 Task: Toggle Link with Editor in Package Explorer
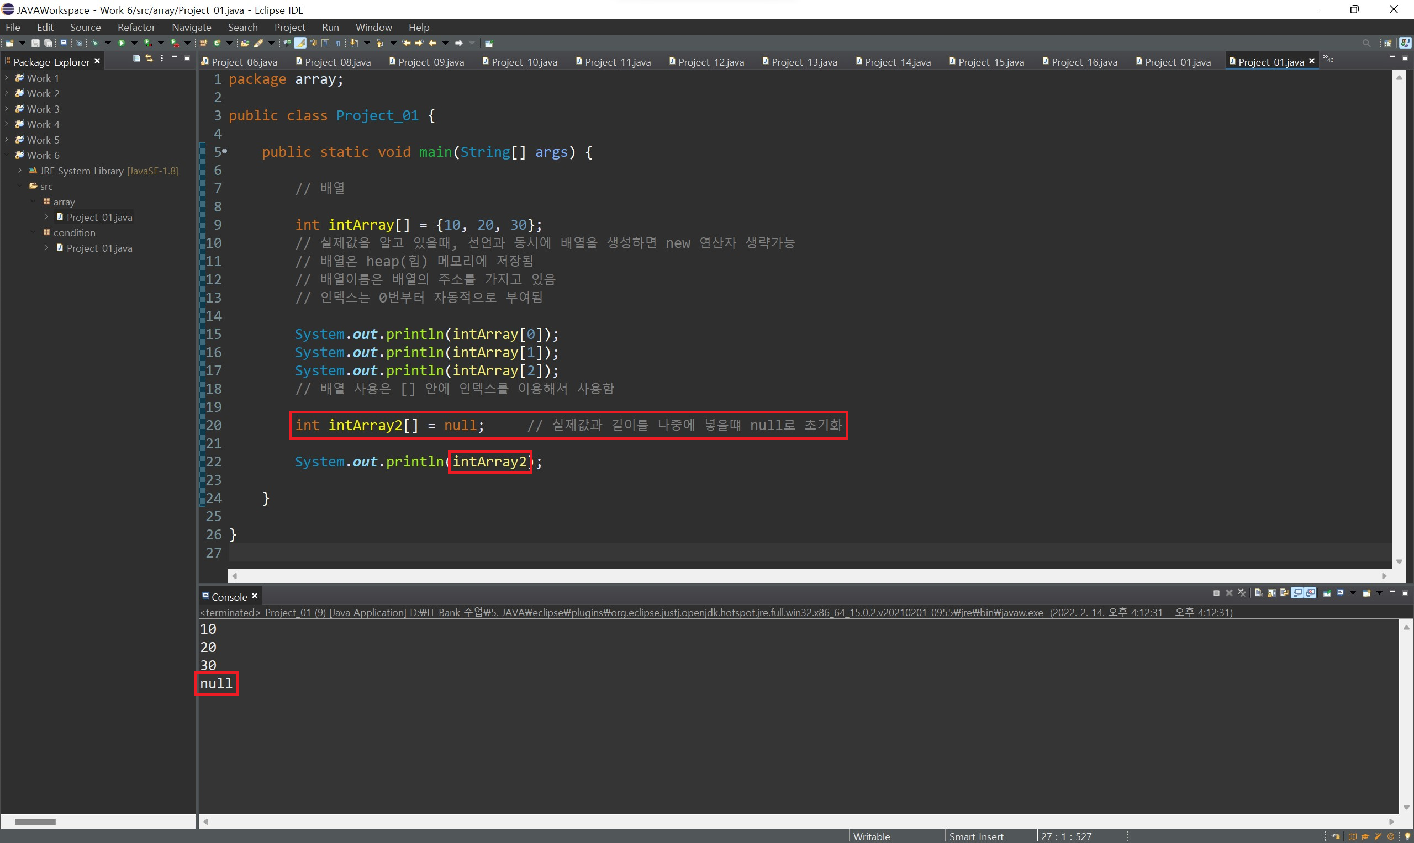pos(149,59)
